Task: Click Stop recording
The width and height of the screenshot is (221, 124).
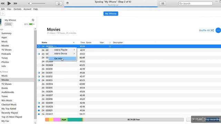Action: tap(212, 120)
